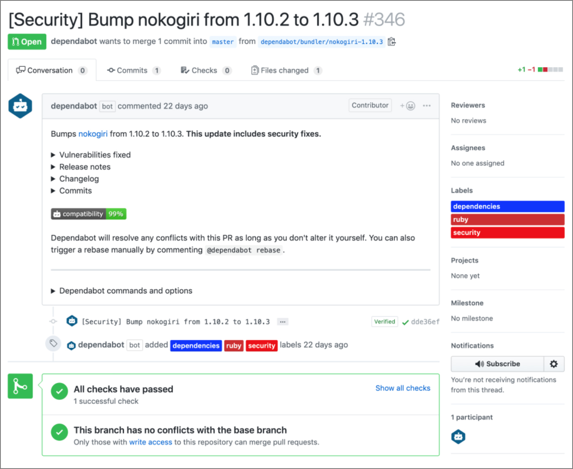This screenshot has height=469, width=573.
Task: Click the security label in sidebar
Action: tap(507, 233)
